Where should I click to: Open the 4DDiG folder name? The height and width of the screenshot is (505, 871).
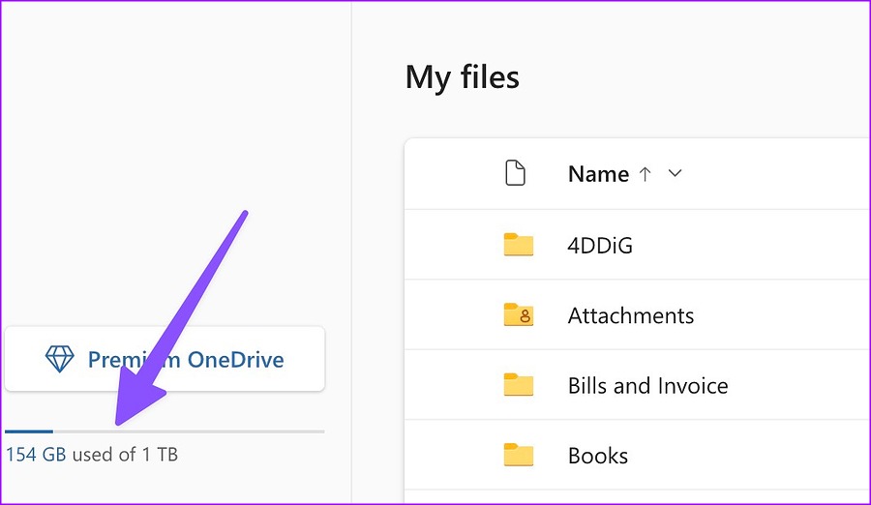click(x=600, y=245)
